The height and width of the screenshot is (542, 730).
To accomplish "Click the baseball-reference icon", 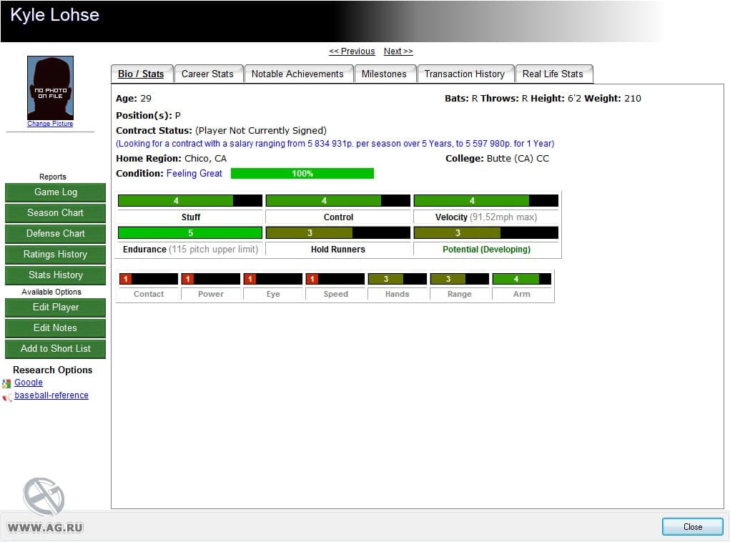I will 6,397.
